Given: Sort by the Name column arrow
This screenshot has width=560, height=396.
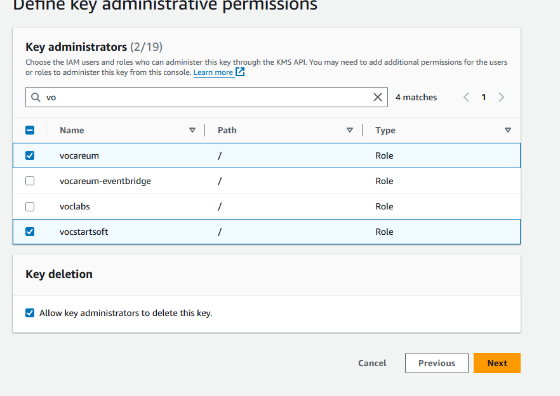Looking at the screenshot, I should pyautogui.click(x=192, y=130).
